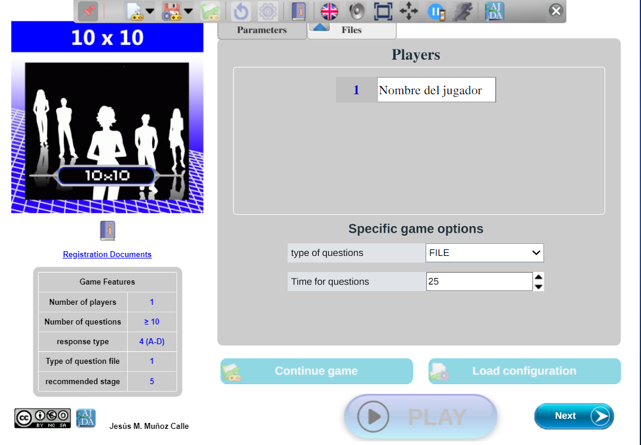Click the Load configuration button

pyautogui.click(x=524, y=371)
